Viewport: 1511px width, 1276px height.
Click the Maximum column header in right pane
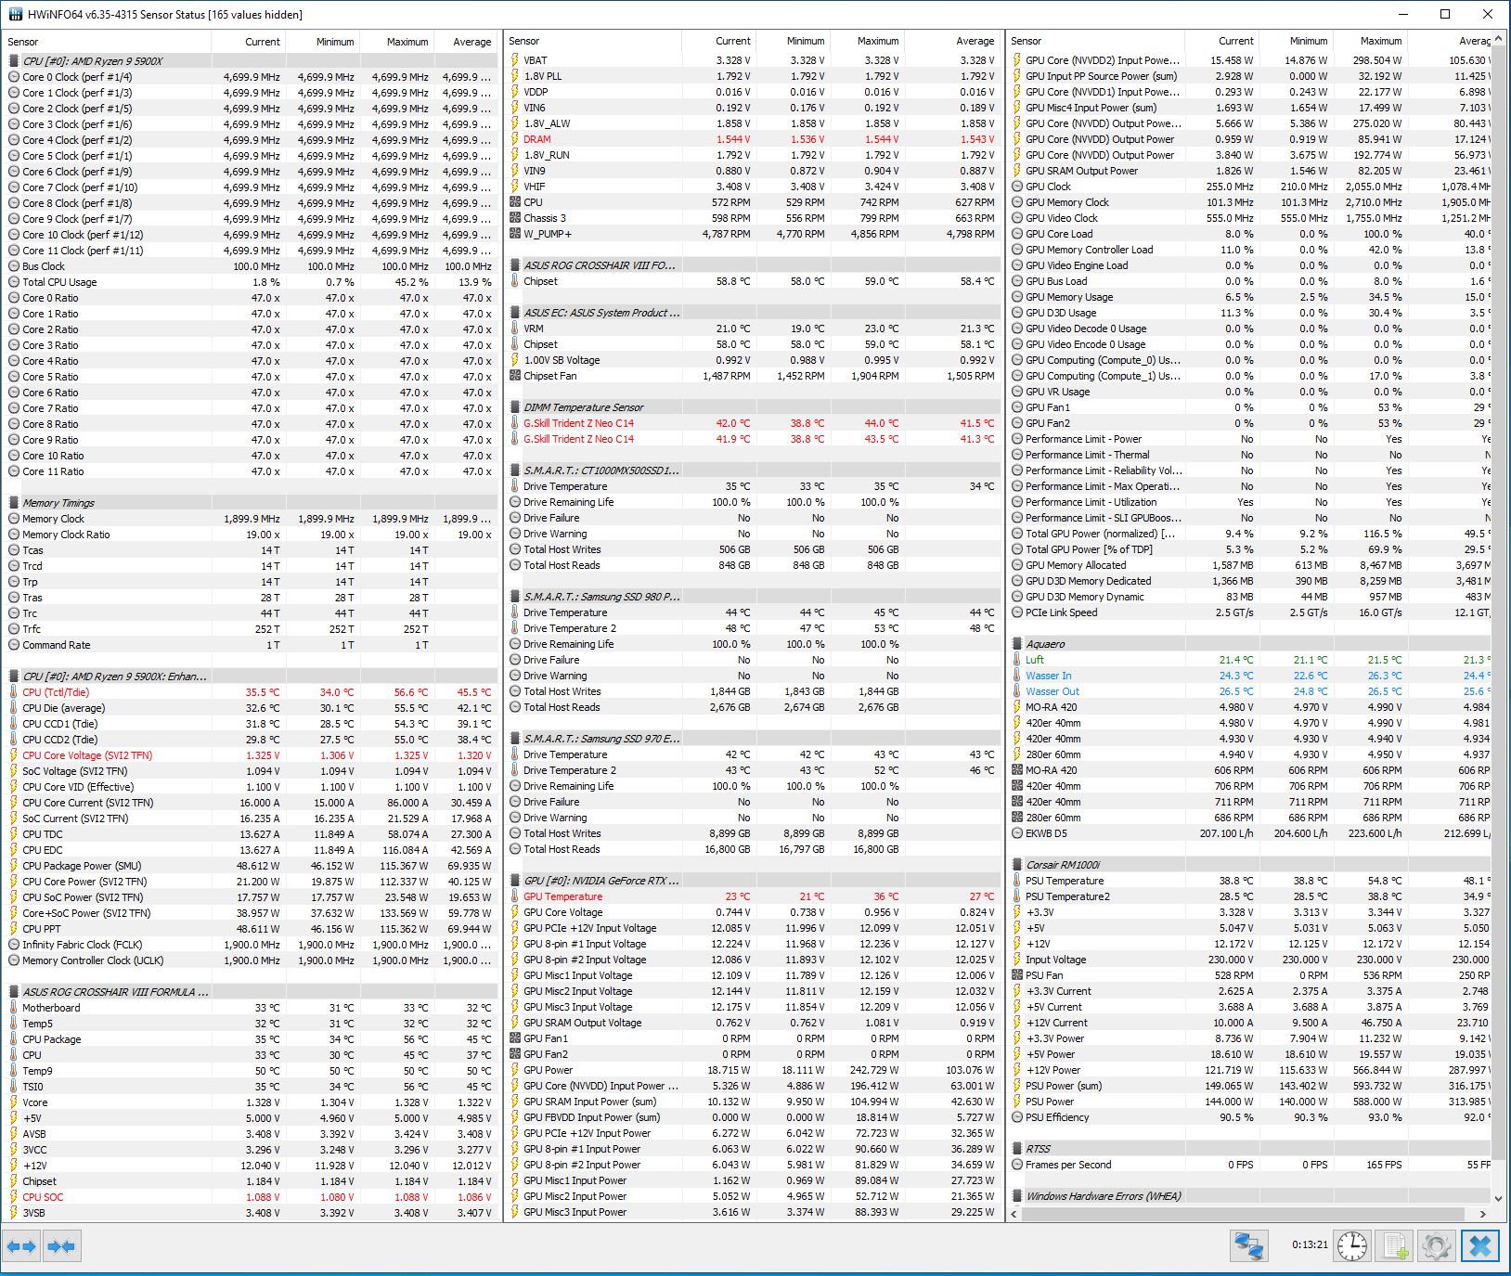click(x=1370, y=41)
